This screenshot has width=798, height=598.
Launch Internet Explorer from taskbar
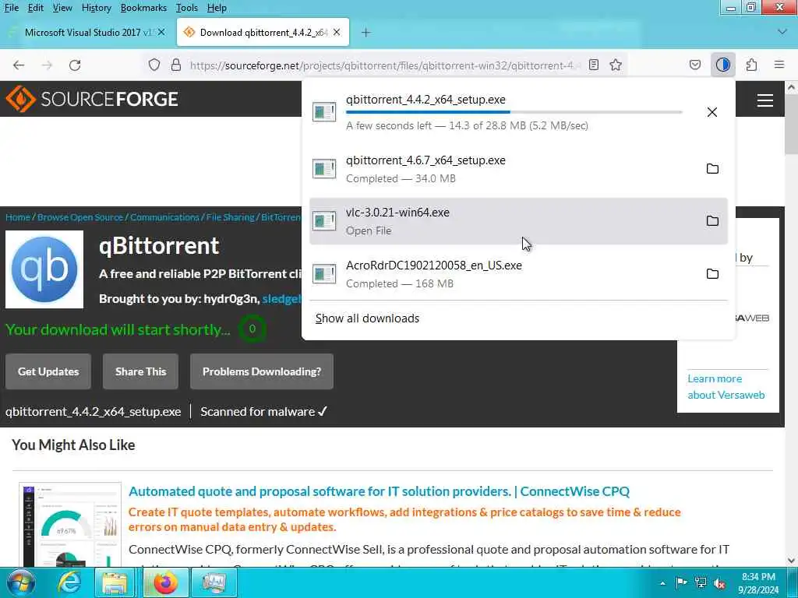click(69, 582)
